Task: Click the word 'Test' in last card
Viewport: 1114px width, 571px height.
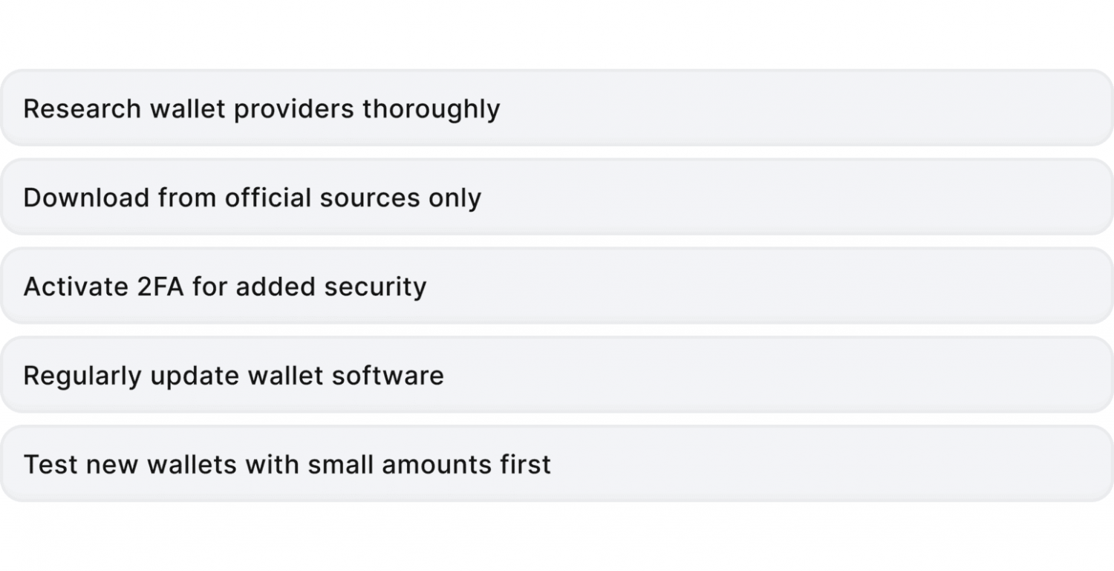Action: [51, 465]
